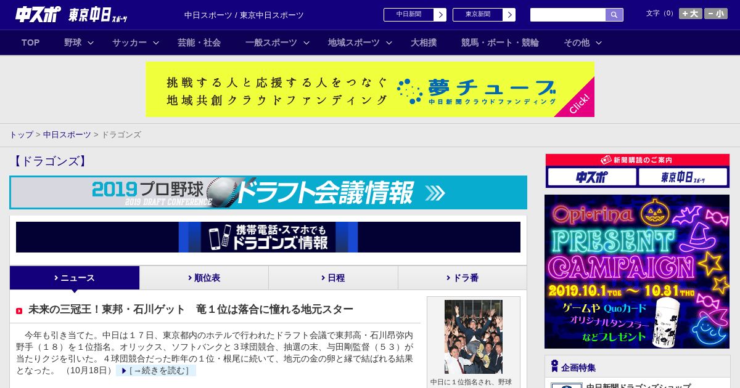Go to トップ breadcrumb link
Image resolution: width=740 pixels, height=388 pixels.
point(21,134)
